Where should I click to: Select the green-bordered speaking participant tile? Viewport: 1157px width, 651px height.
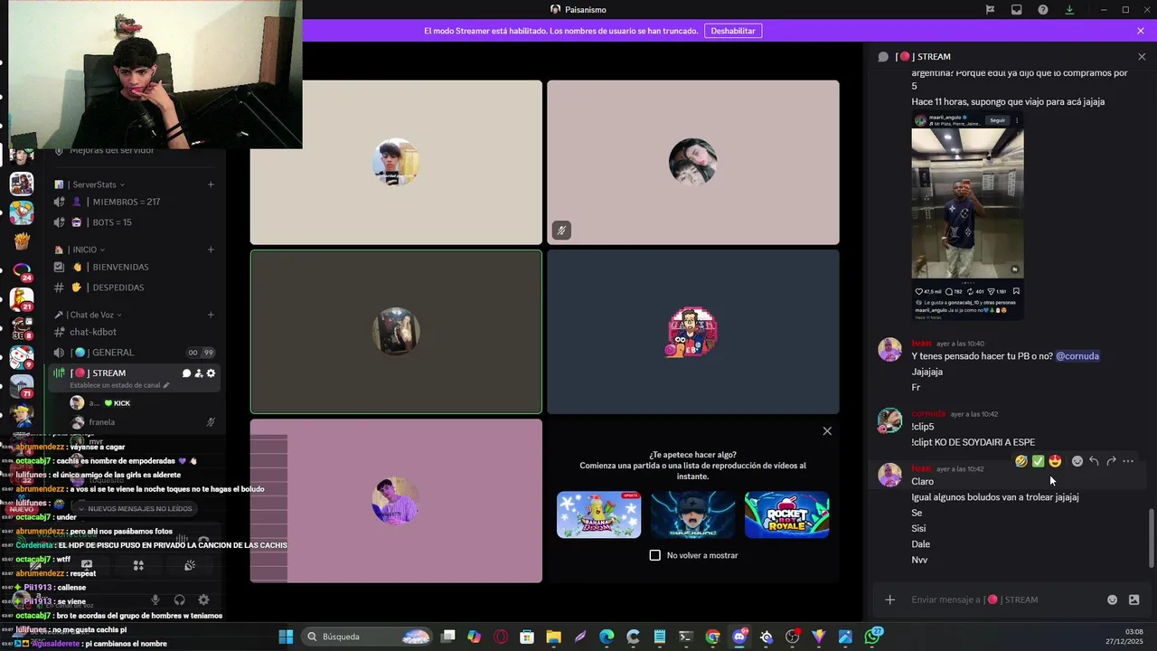(x=396, y=332)
